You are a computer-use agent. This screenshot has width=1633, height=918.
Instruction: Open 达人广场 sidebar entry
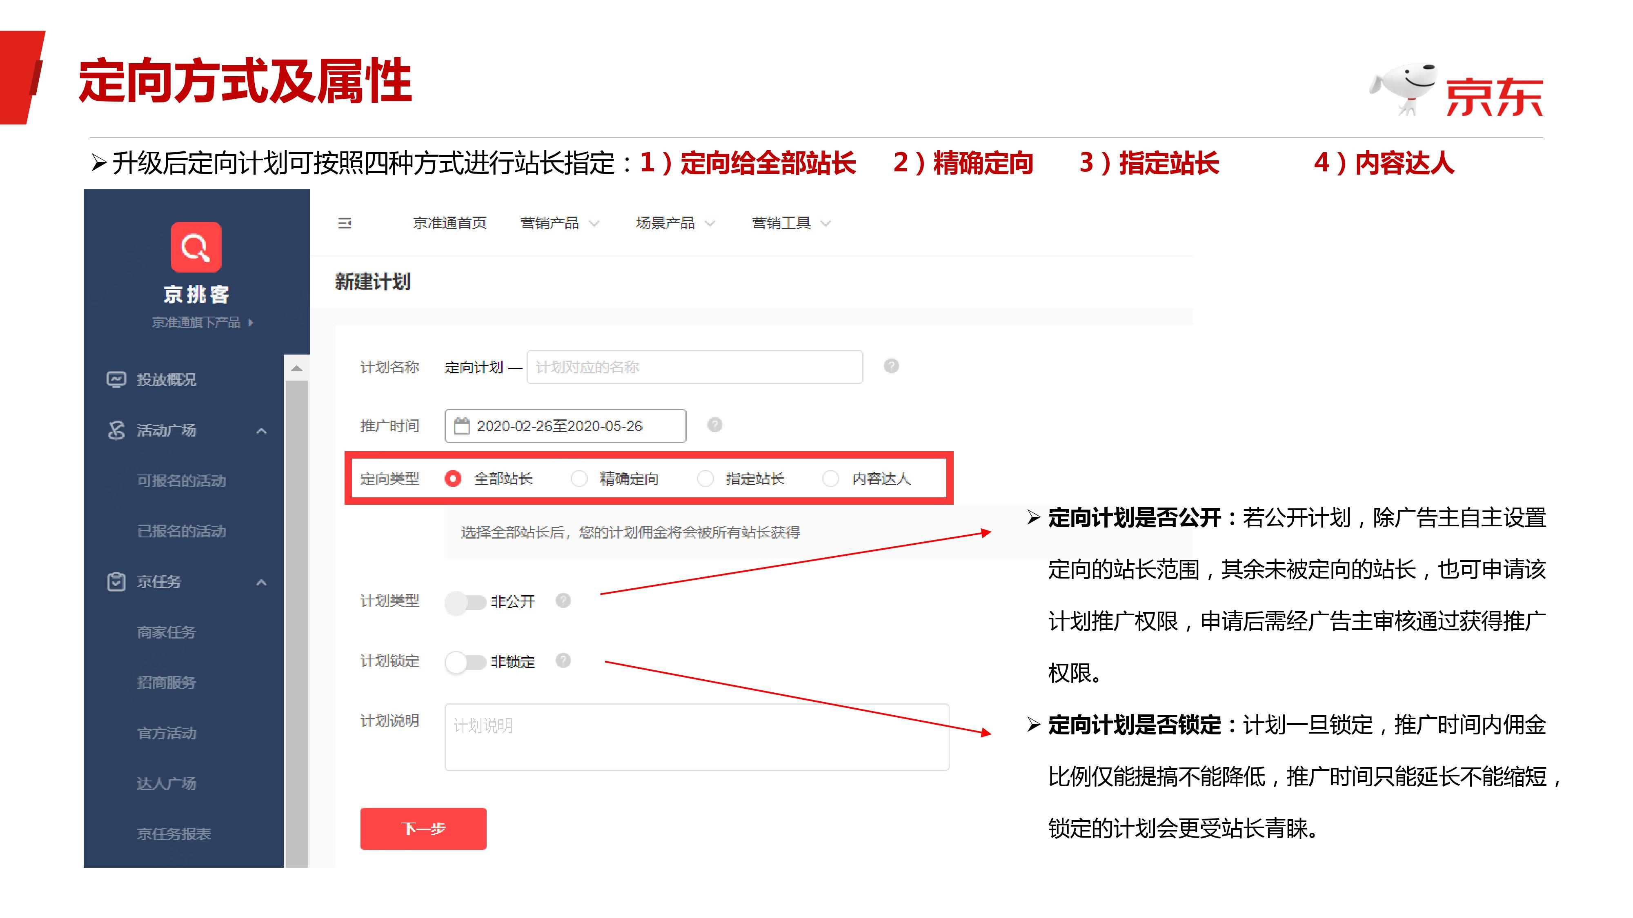(x=166, y=784)
